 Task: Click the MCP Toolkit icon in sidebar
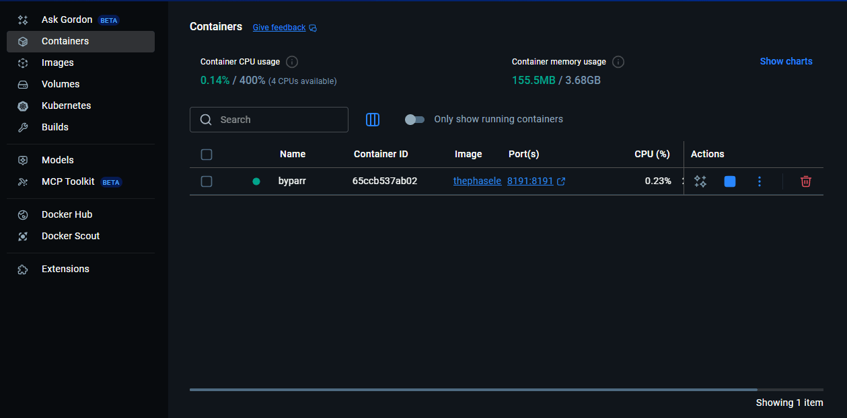tap(23, 182)
